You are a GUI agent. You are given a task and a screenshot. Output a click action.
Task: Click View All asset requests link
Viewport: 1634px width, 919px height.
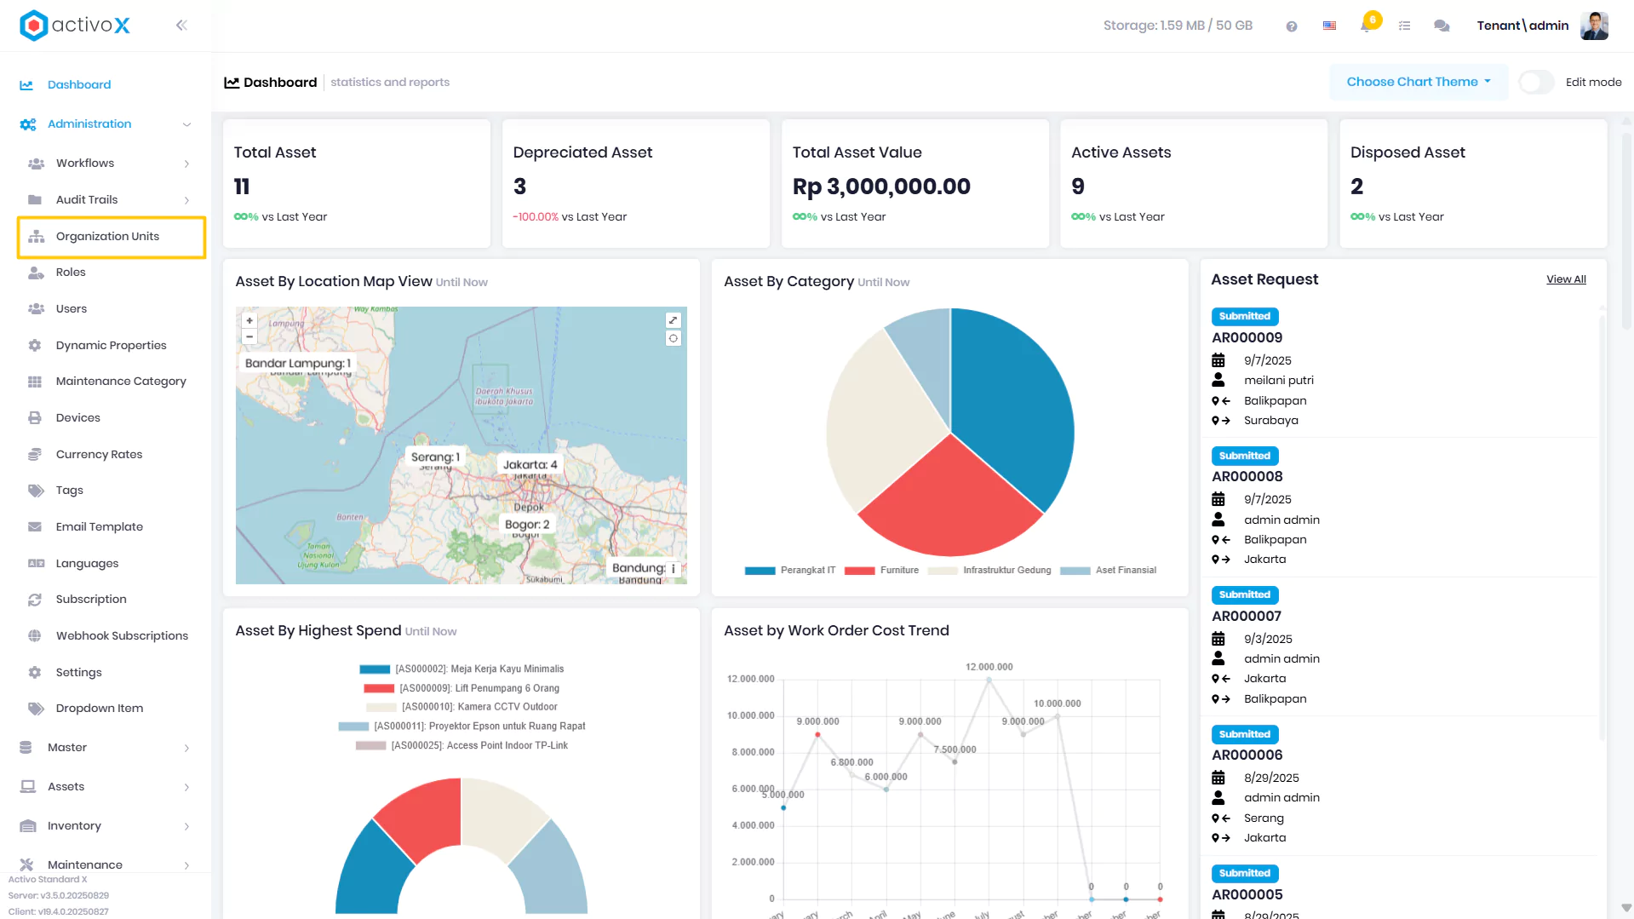(1566, 279)
